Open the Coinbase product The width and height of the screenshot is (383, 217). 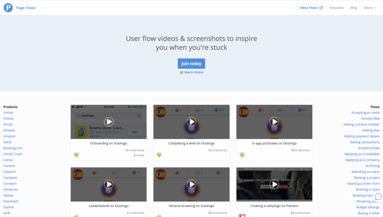[x=10, y=178]
